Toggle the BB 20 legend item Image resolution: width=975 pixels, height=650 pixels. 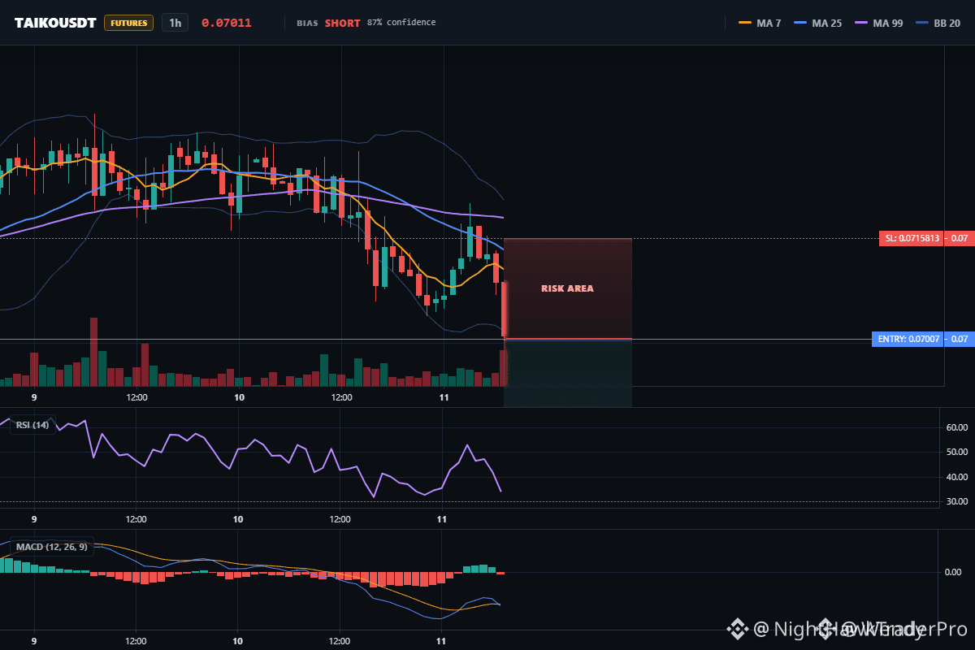tap(938, 23)
